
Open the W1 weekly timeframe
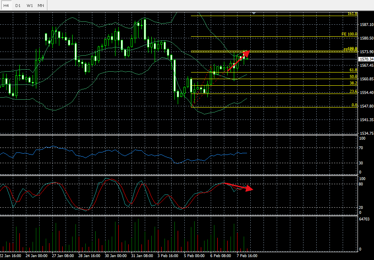coord(30,5)
